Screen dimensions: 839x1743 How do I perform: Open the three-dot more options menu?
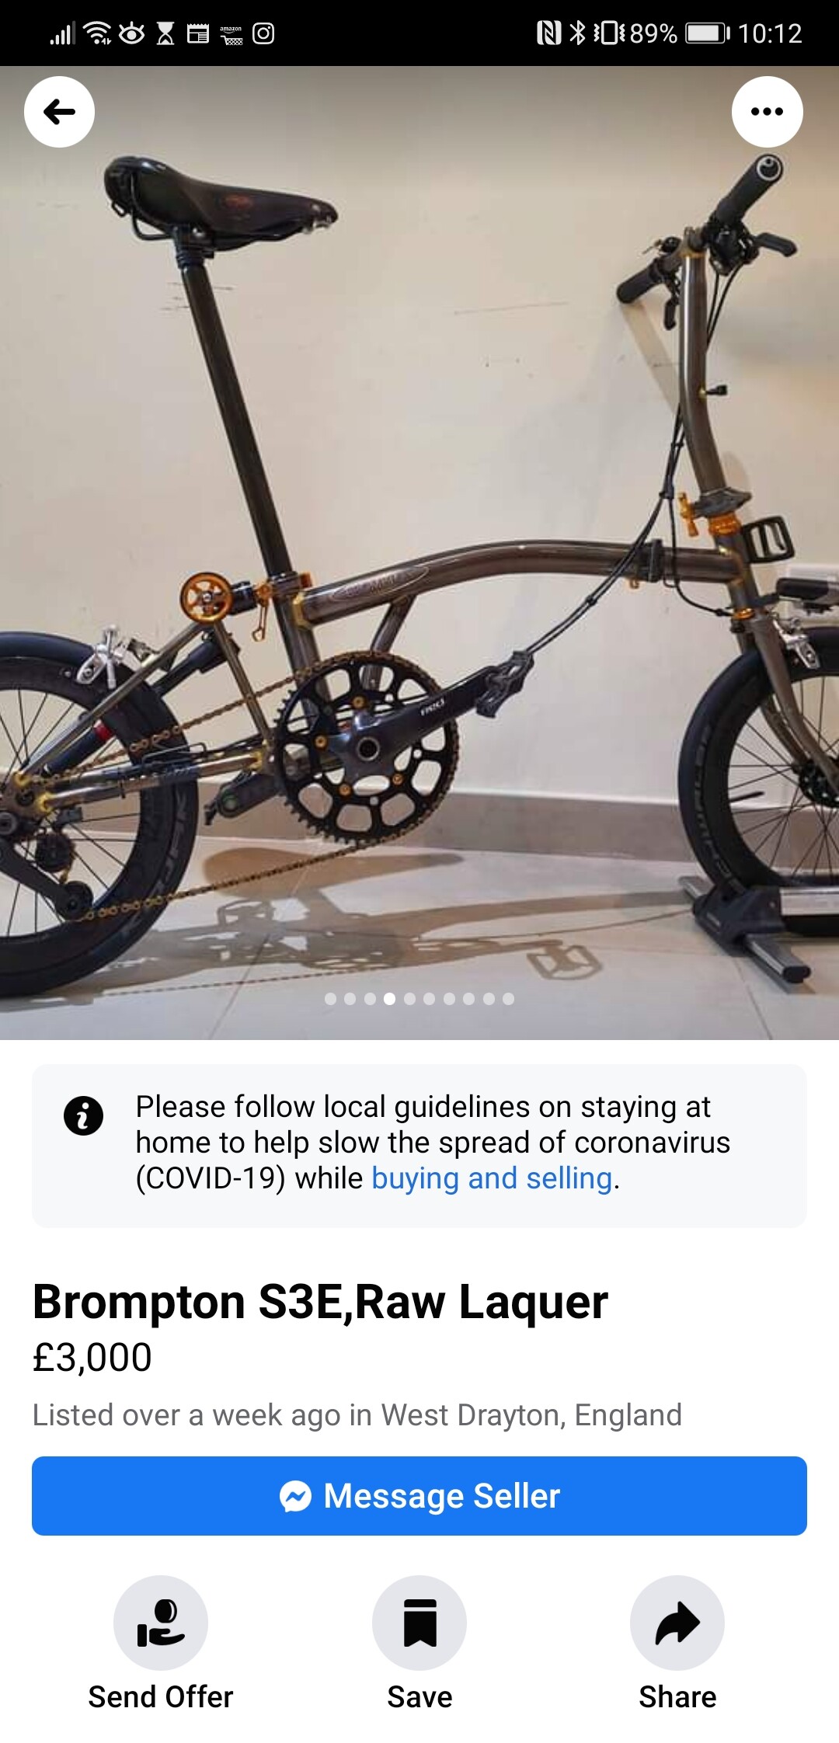click(x=768, y=112)
